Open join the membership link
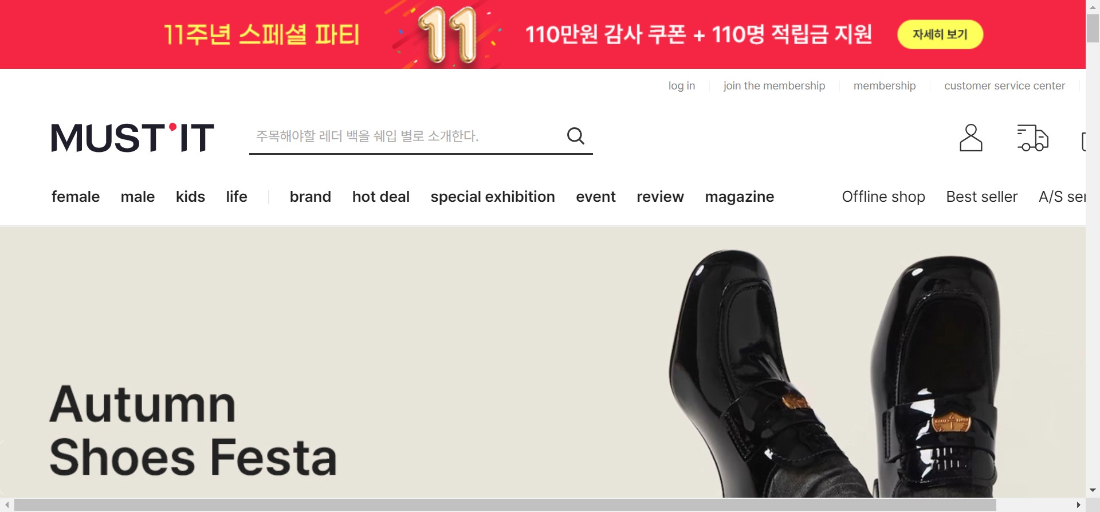Screen dimensions: 1100x512 click(774, 85)
